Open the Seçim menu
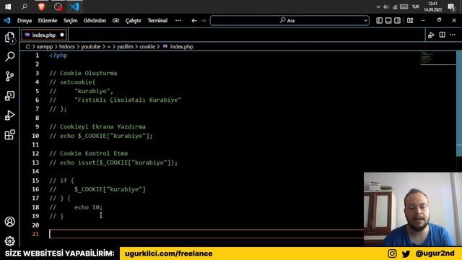 coord(71,21)
